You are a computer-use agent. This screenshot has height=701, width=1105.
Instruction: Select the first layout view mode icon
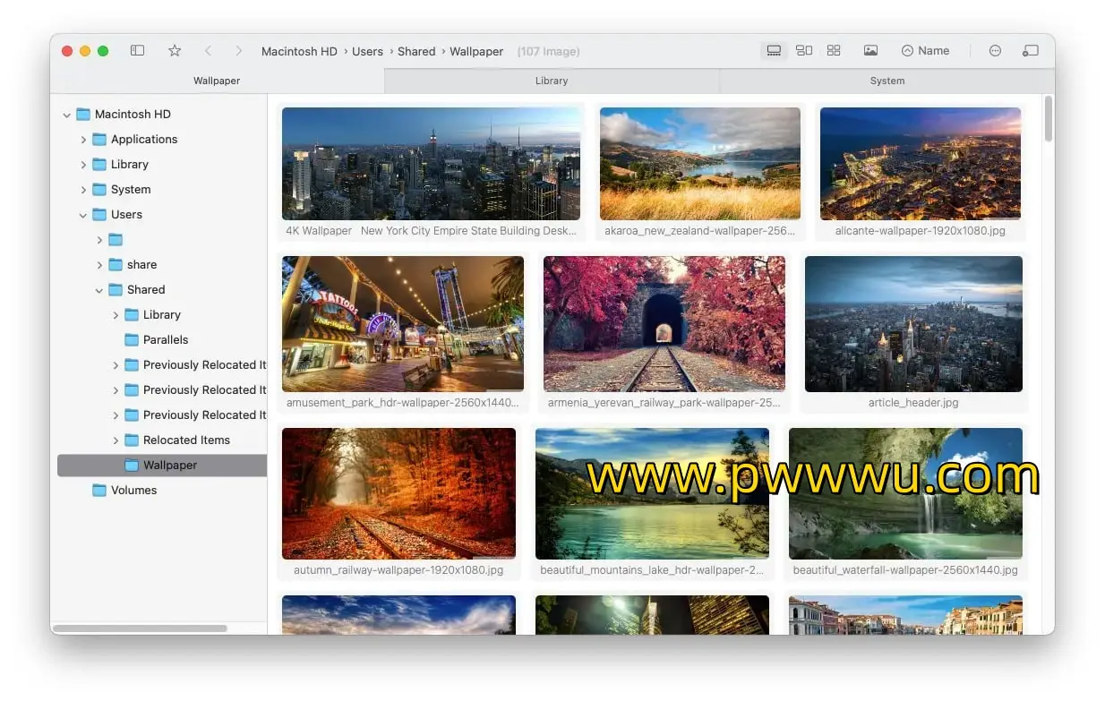[x=775, y=51]
